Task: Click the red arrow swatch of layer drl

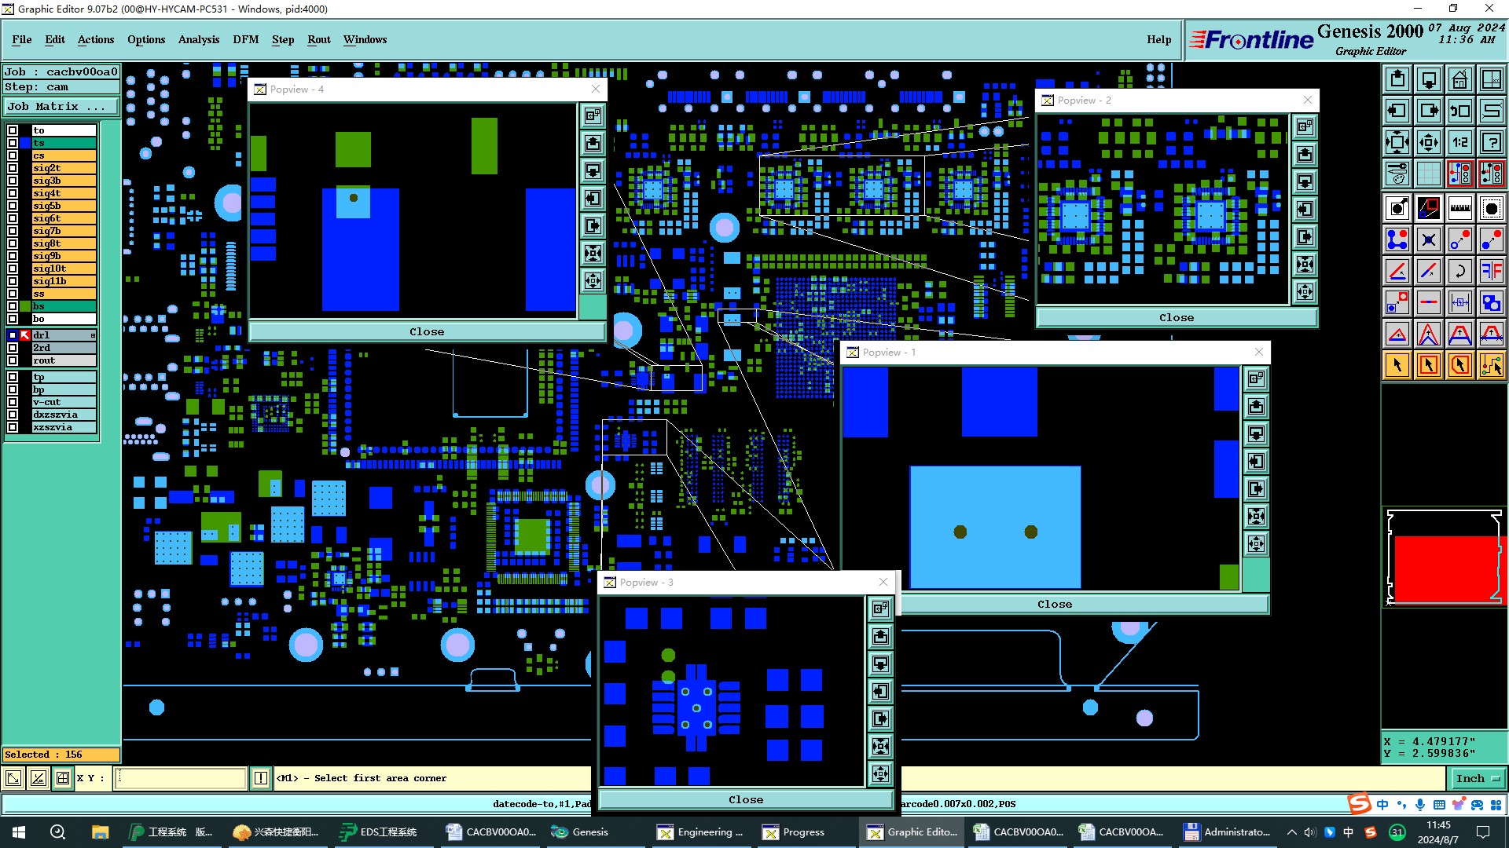Action: tap(25, 335)
